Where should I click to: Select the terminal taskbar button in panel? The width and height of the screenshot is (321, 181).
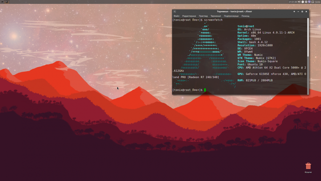click(x=7, y=2)
